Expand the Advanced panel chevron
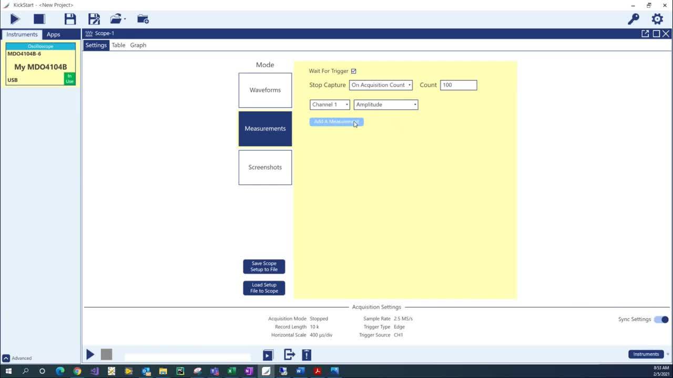 click(x=6, y=358)
